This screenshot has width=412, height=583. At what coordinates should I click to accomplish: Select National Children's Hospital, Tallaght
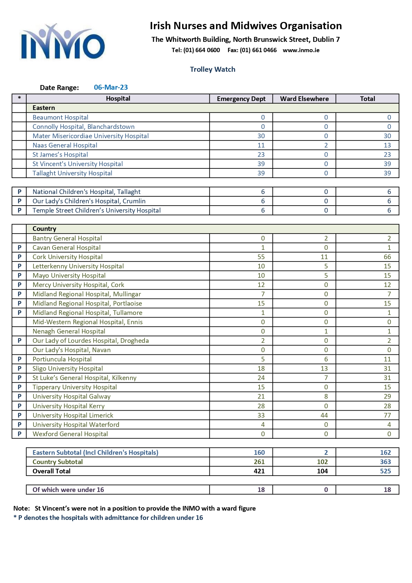[87, 192]
